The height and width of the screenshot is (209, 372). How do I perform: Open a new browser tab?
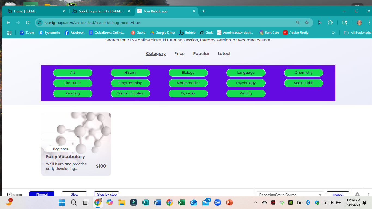[x=204, y=11]
